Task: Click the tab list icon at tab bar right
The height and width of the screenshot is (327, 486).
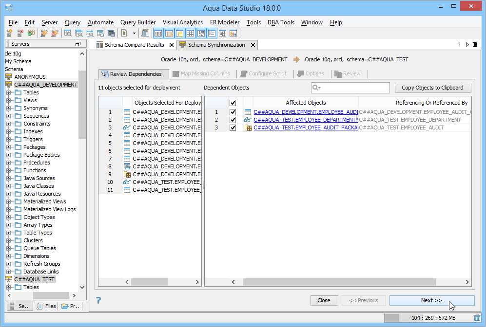Action: click(x=474, y=45)
